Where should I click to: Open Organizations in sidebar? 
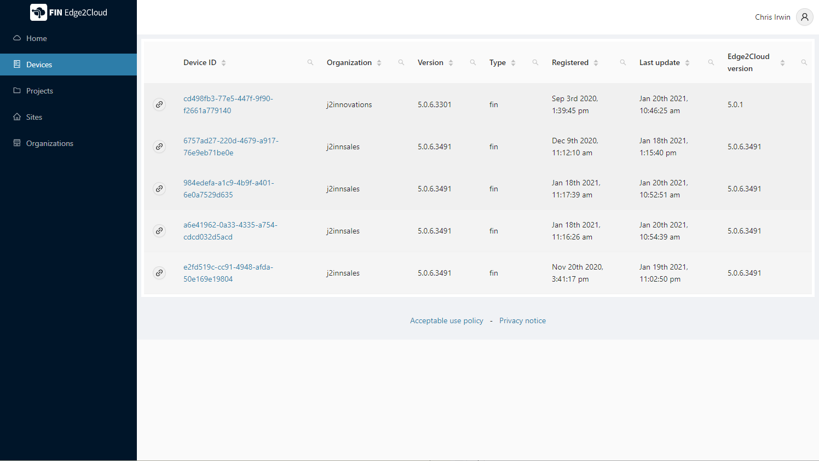[x=68, y=143]
